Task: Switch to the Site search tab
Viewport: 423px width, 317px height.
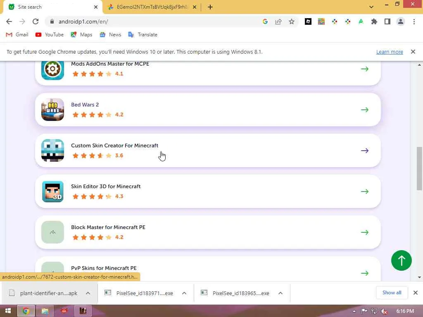Action: pos(52,7)
